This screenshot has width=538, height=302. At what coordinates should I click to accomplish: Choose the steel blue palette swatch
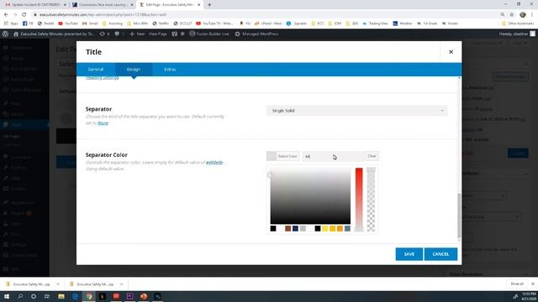(x=347, y=228)
